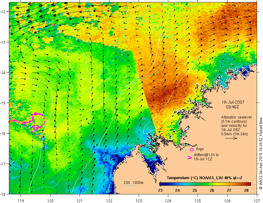Click the time text 09:46Z
The width and height of the screenshot is (263, 203).
(232, 107)
